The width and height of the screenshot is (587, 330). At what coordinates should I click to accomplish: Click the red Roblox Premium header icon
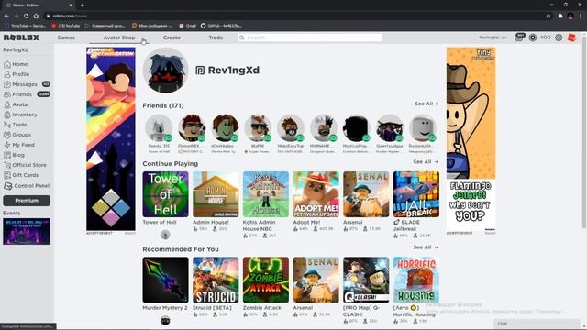[571, 38]
